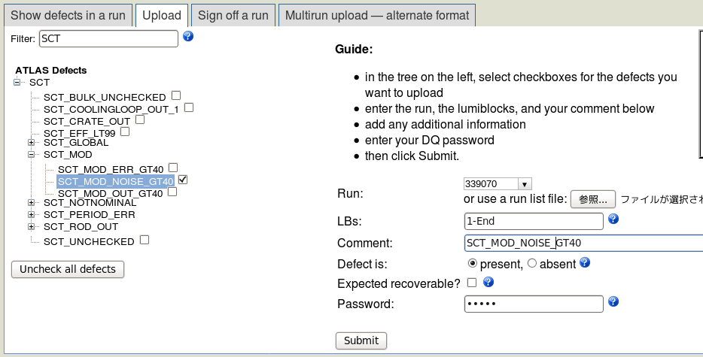Open the help icon for Expected recoverable
The width and height of the screenshot is (703, 357).
click(x=488, y=282)
